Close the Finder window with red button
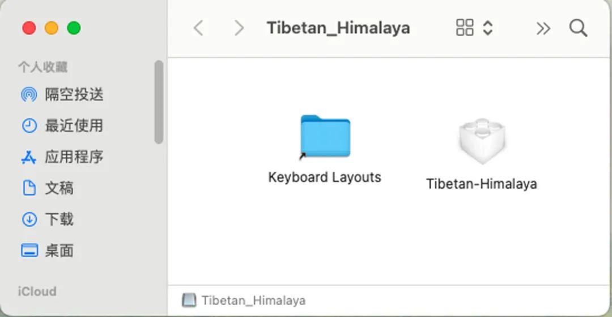 pyautogui.click(x=29, y=28)
